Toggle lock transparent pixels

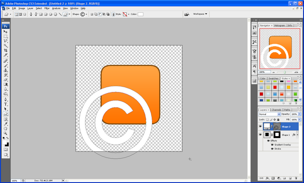click(x=267, y=119)
